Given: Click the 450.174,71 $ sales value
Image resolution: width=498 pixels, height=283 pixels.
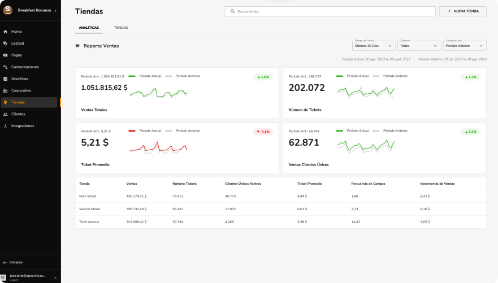Looking at the screenshot, I should (x=136, y=197).
